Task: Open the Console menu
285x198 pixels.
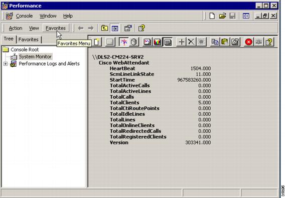Action: click(24, 16)
